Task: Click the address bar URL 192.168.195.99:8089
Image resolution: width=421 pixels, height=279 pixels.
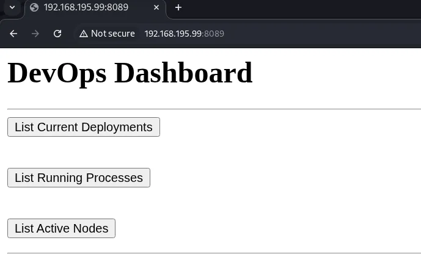Action: (184, 34)
